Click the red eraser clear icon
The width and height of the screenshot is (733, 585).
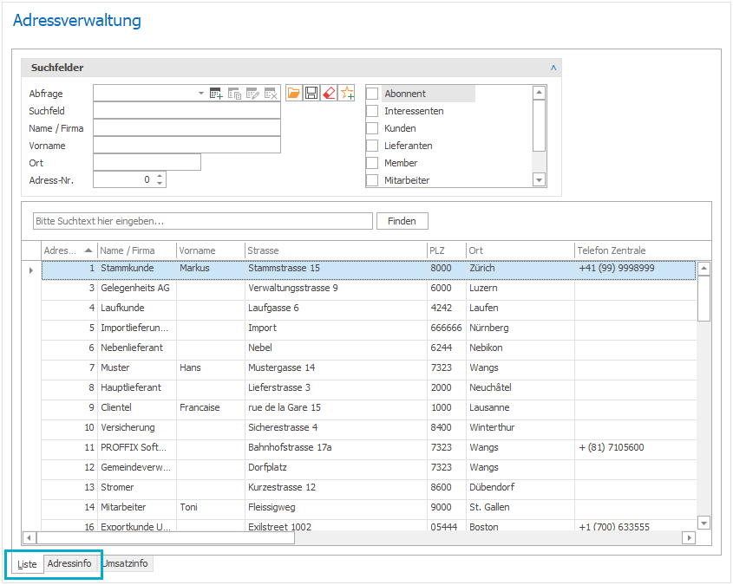tap(329, 93)
